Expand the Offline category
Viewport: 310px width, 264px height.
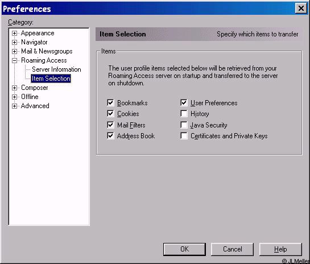14,97
